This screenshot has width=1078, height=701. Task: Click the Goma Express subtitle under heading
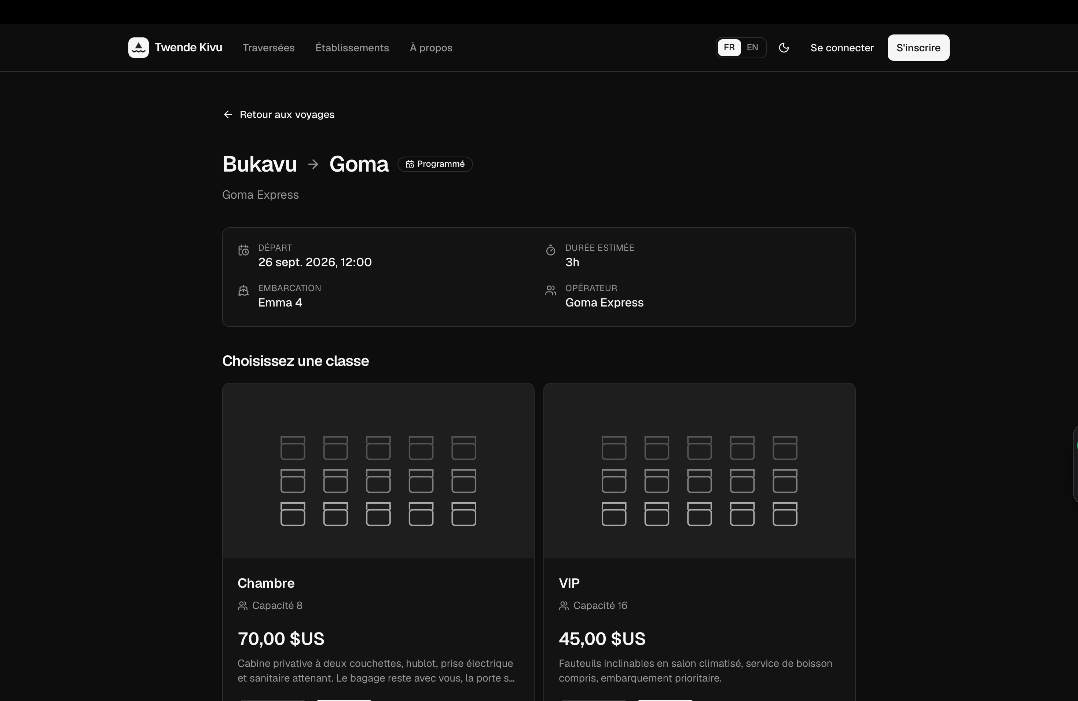260,195
